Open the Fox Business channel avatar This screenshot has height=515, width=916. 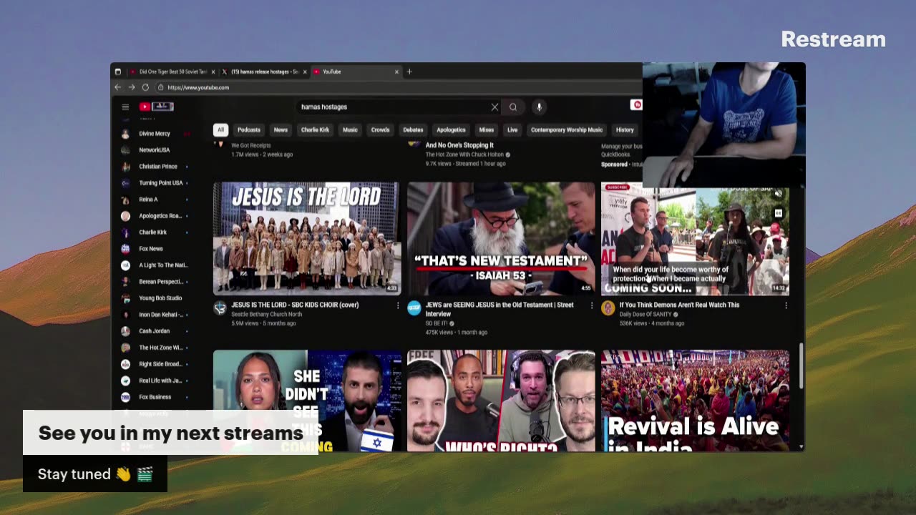point(125,397)
